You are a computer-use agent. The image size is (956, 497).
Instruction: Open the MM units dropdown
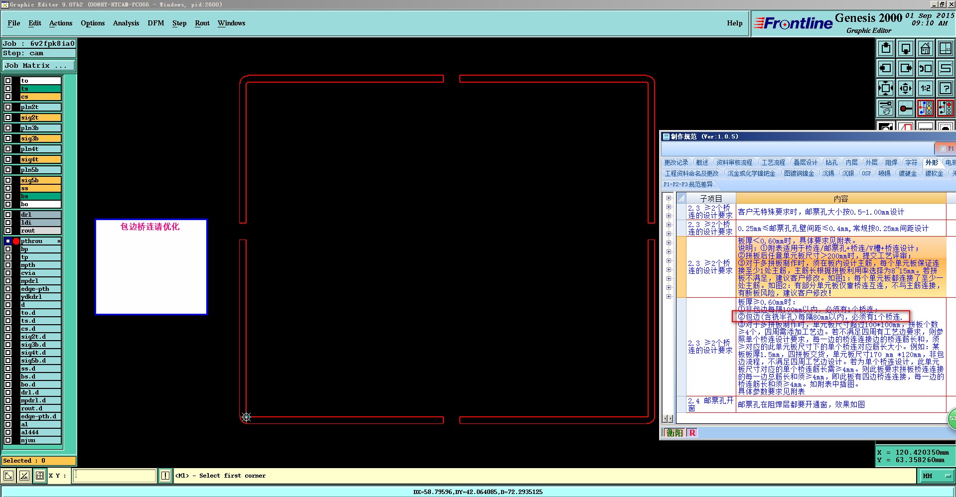(x=936, y=476)
